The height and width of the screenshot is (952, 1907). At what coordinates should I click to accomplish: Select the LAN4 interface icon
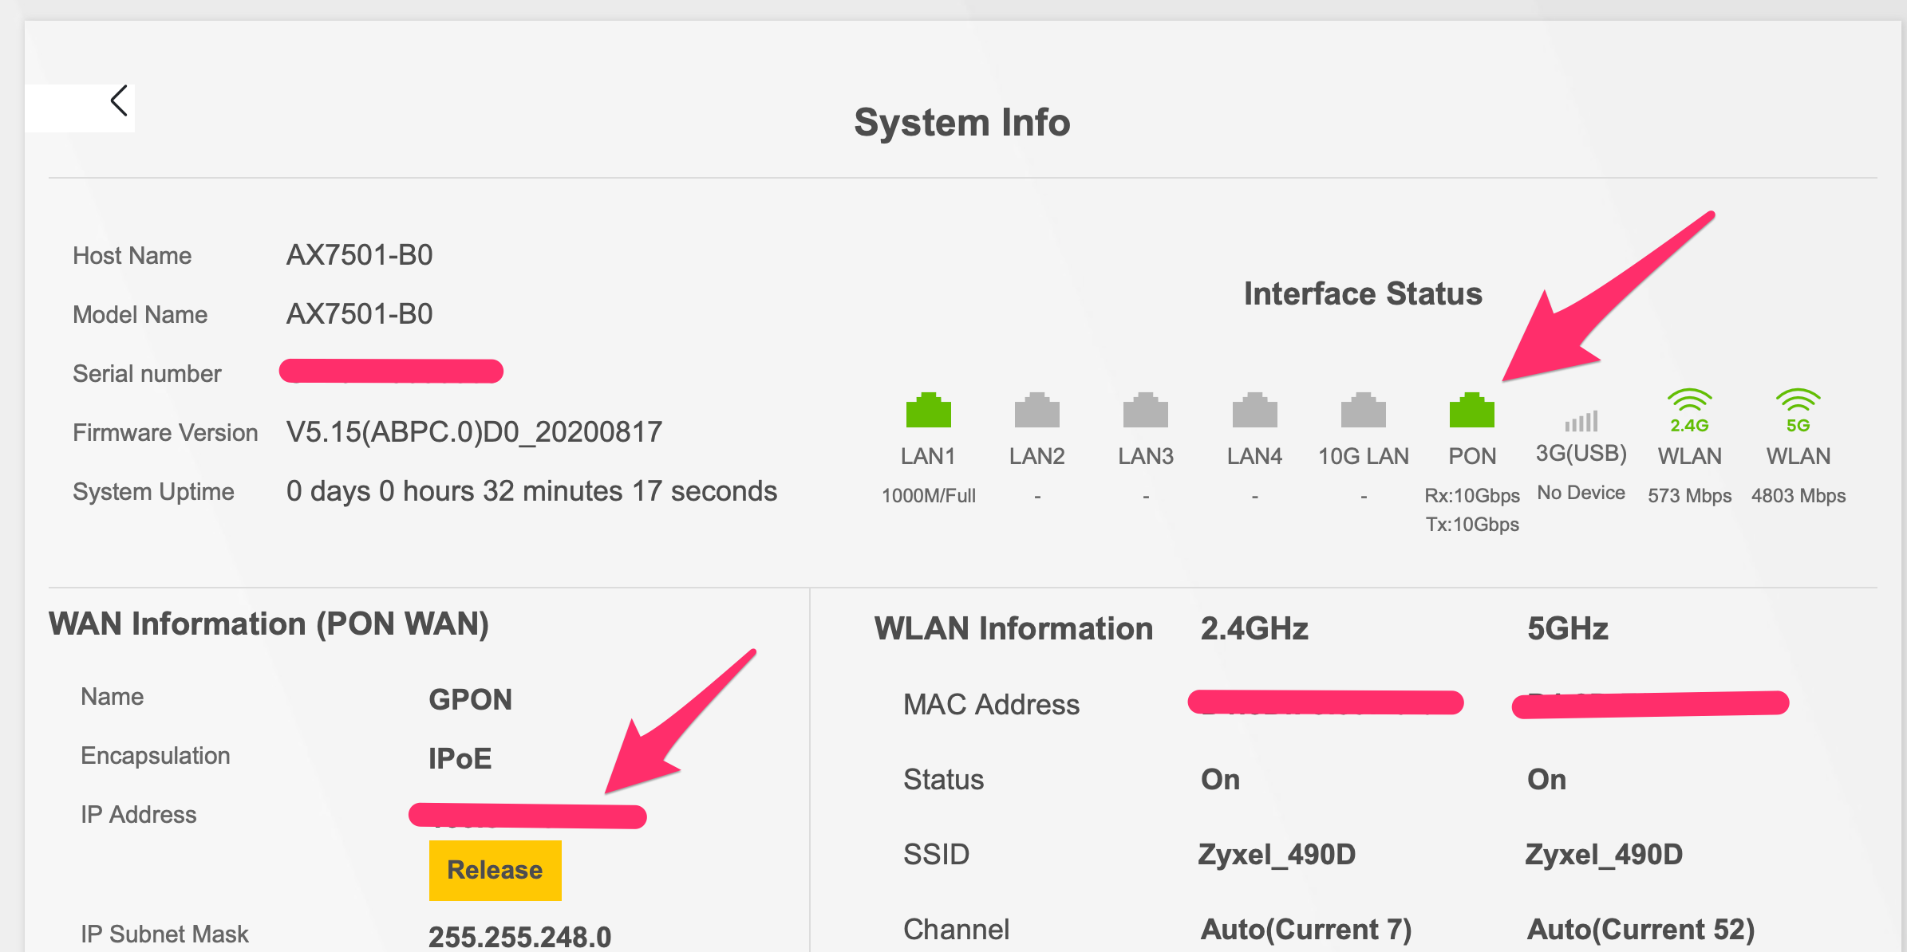click(x=1254, y=411)
